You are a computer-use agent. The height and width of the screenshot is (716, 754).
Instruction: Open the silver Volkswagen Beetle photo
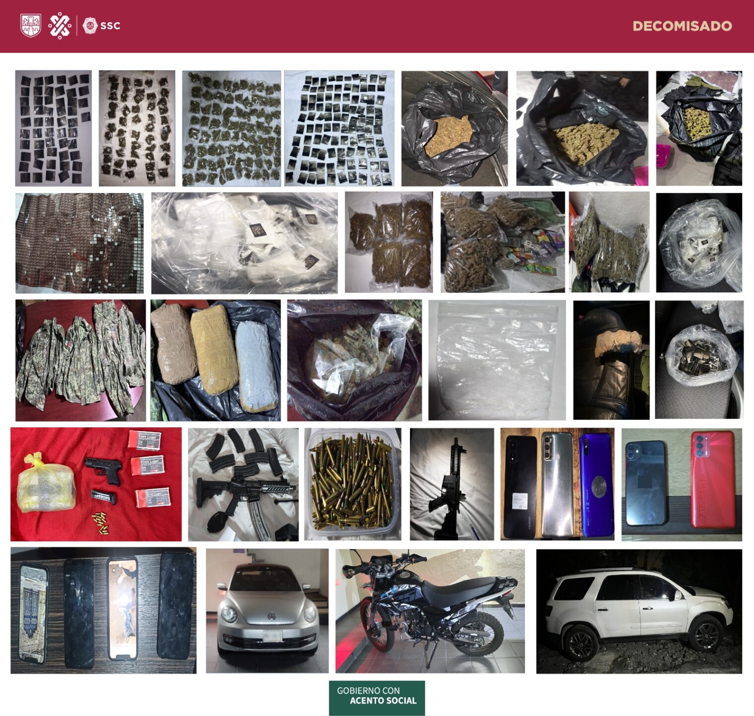click(267, 611)
